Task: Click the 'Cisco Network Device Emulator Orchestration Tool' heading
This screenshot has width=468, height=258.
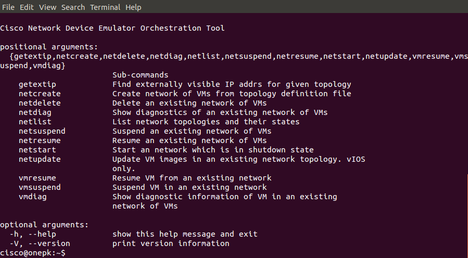Action: [112, 28]
